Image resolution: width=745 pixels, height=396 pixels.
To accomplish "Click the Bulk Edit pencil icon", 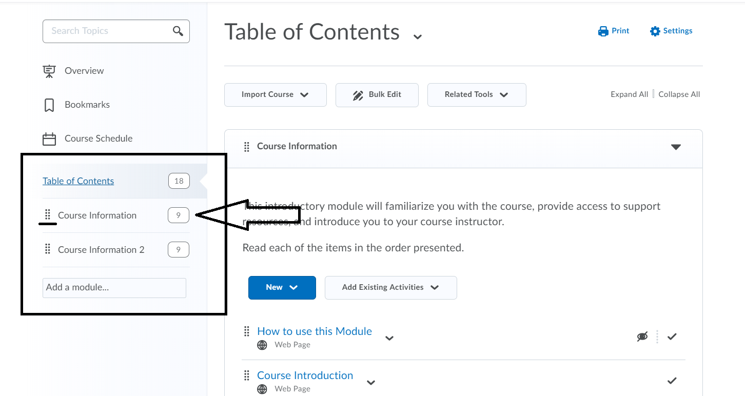I will (358, 95).
